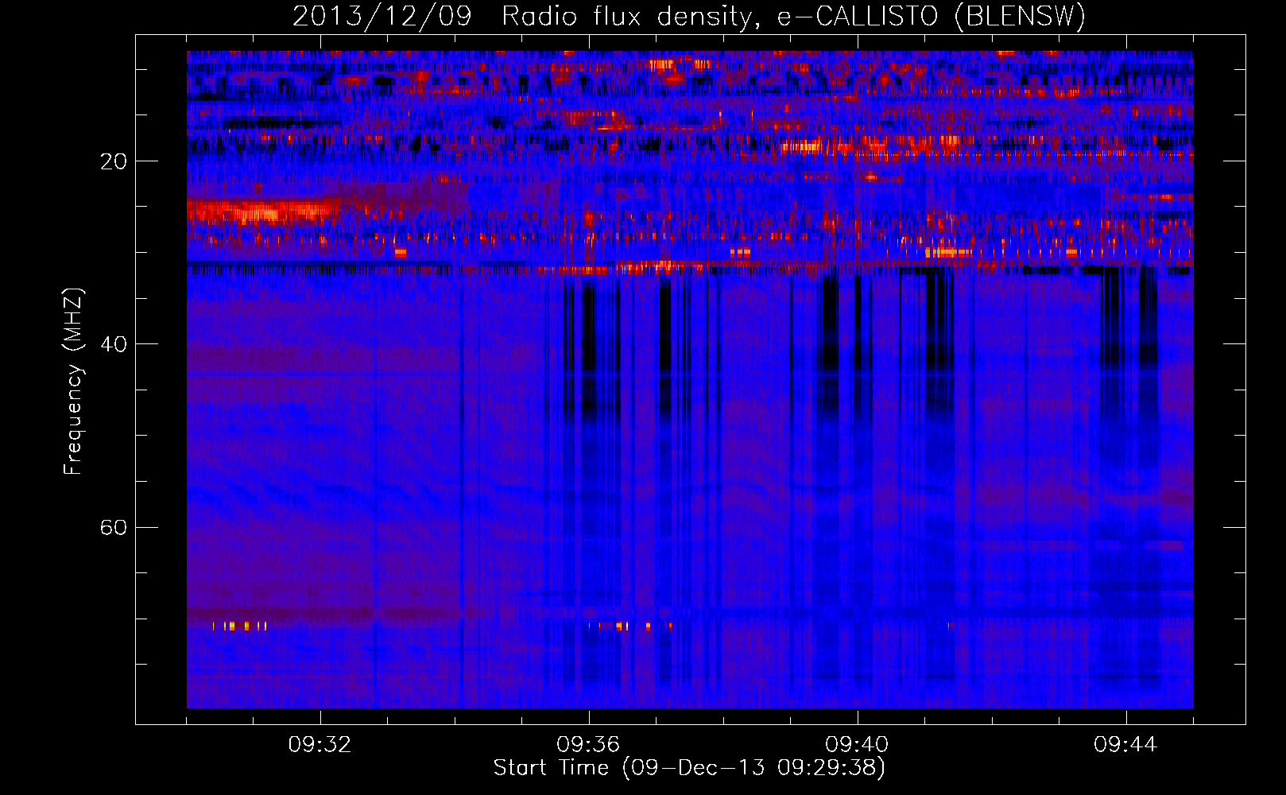The image size is (1286, 795).
Task: Select the 'Frequency (MHZ)' vertical axis label
Action: [x=73, y=382]
